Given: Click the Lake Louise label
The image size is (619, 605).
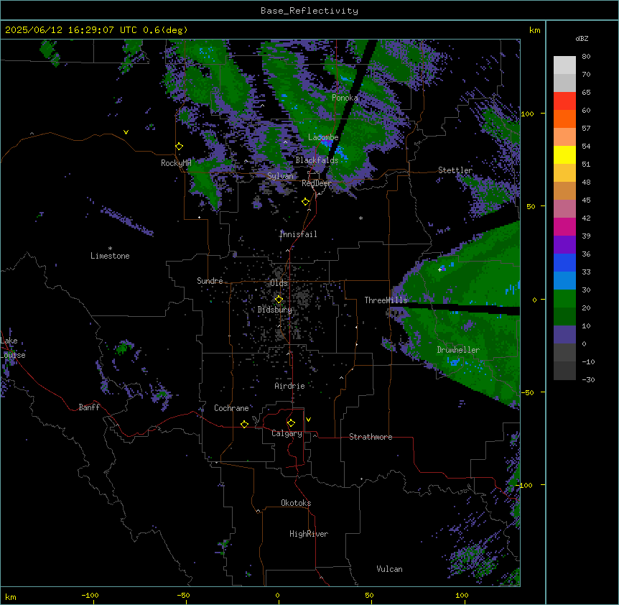Looking at the screenshot, I should (13, 348).
